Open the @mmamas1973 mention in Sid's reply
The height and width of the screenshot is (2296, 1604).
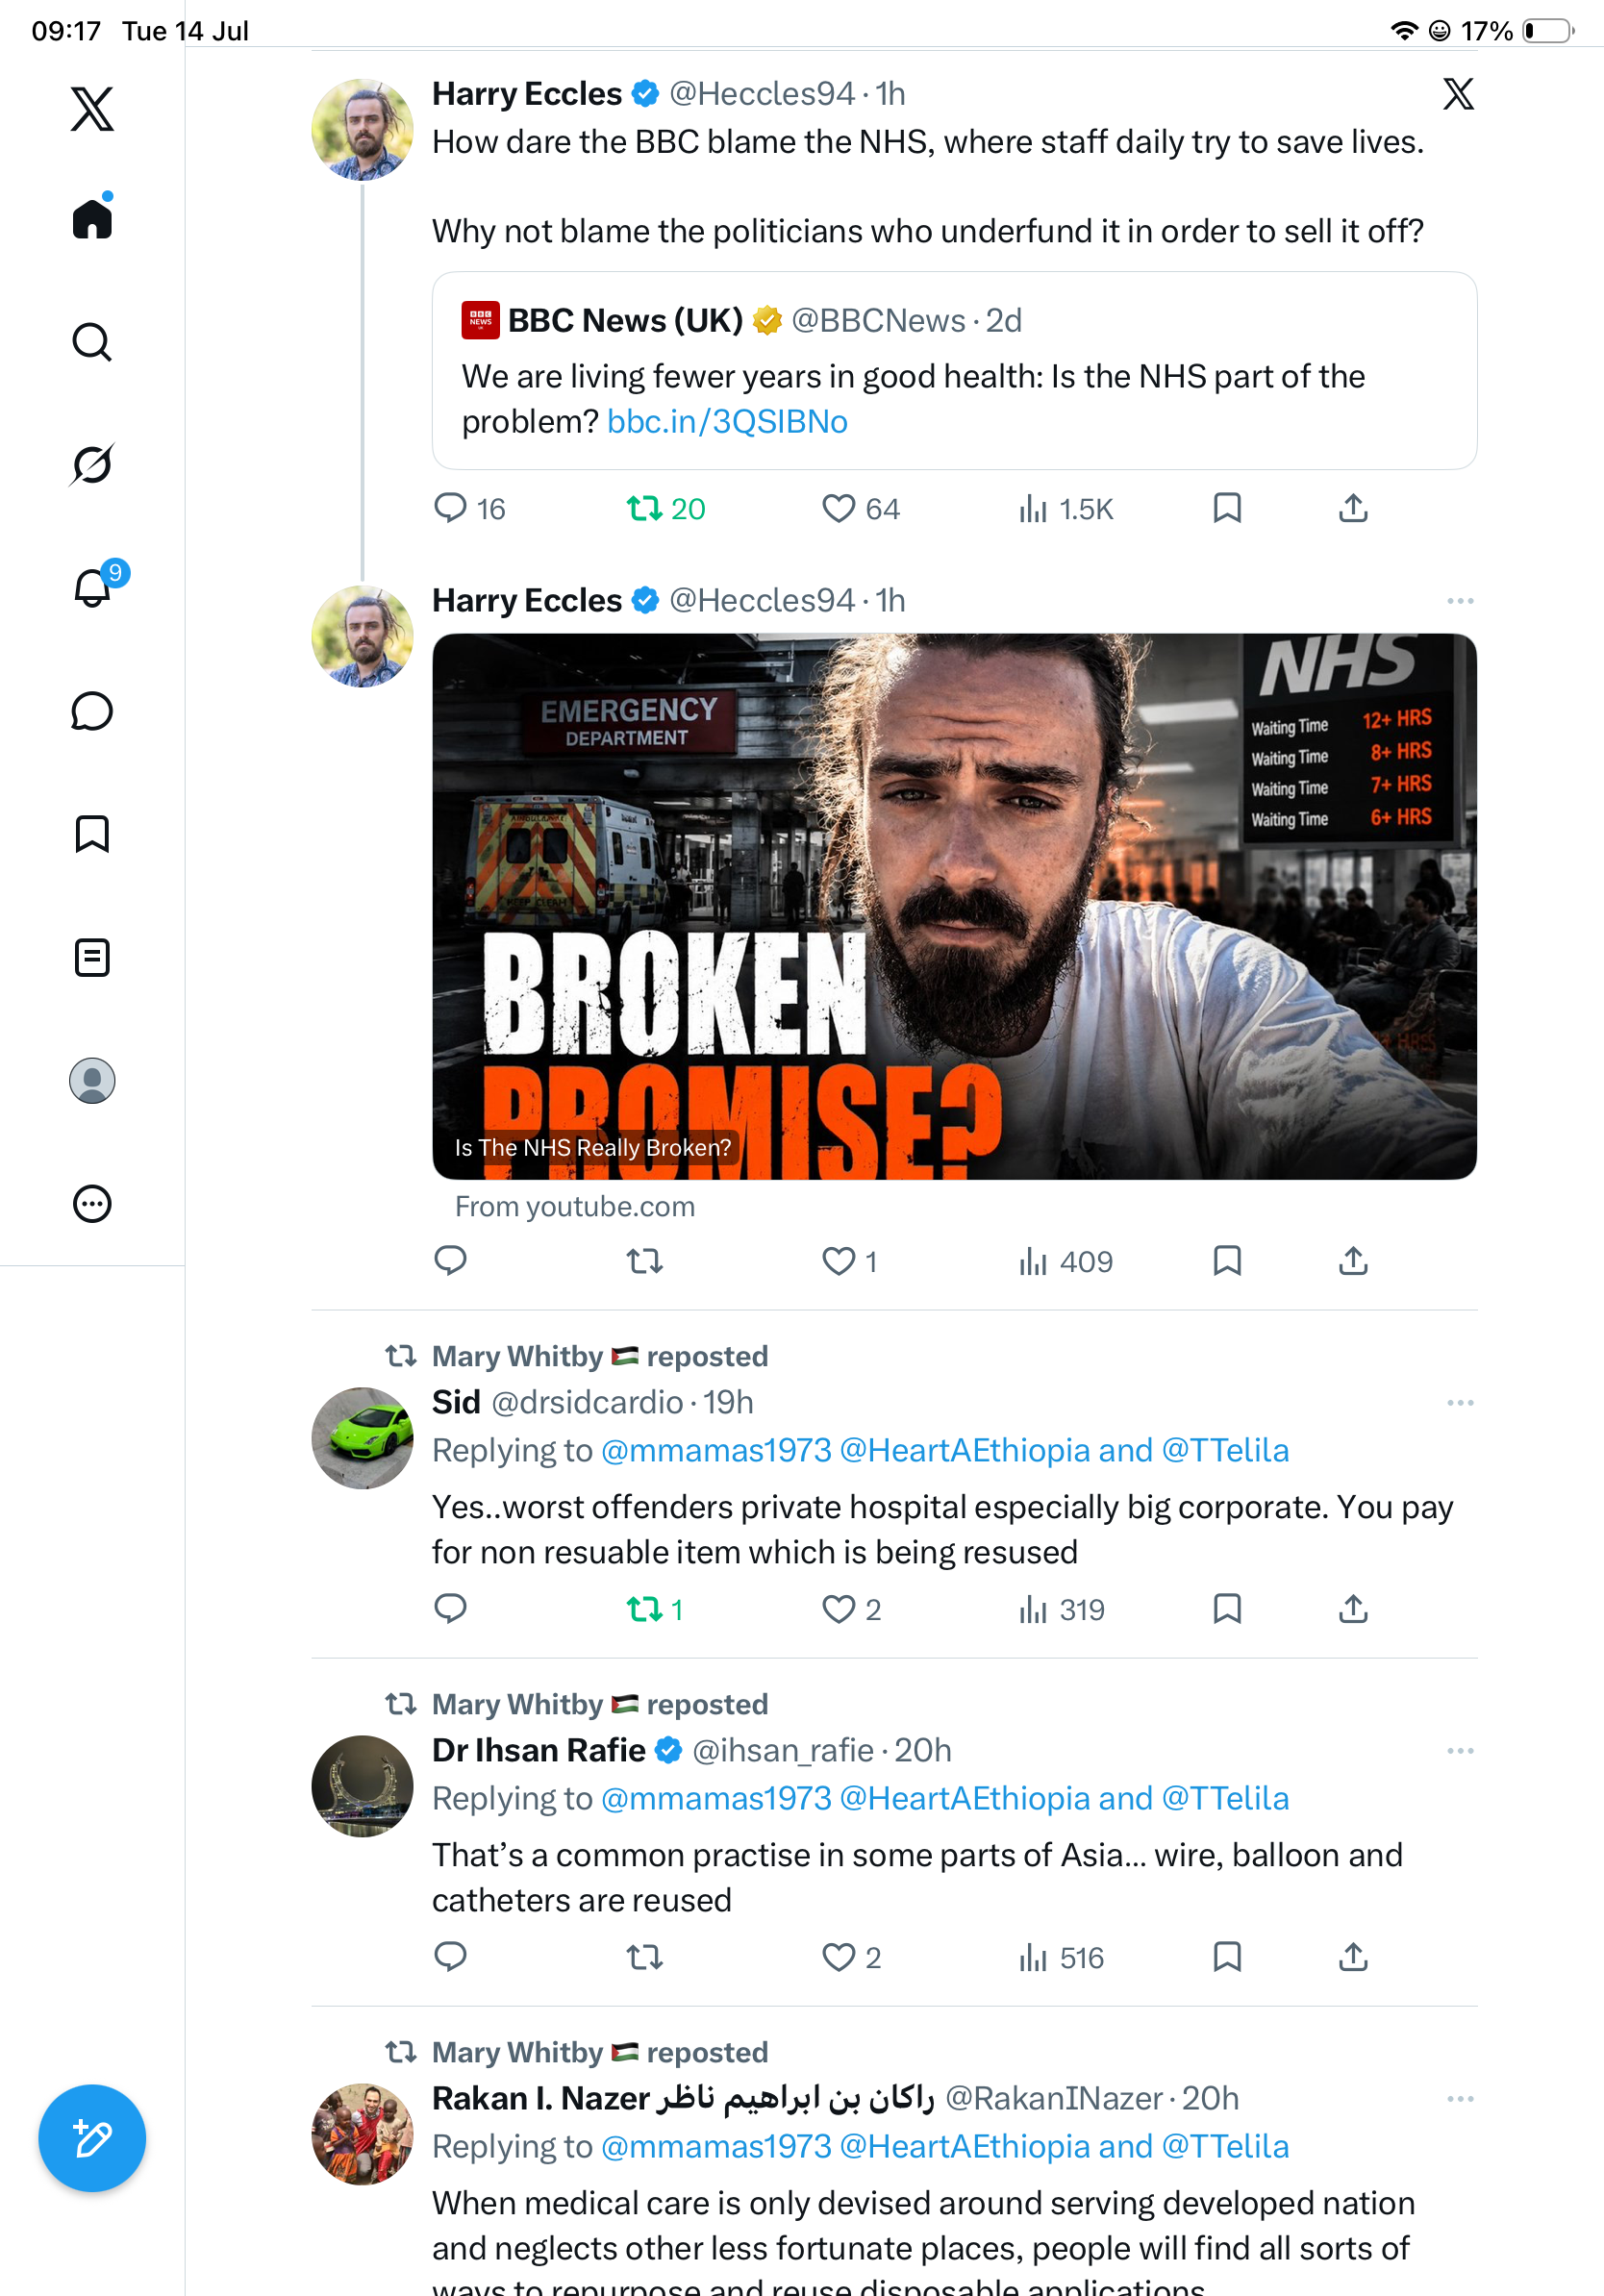coord(716,1450)
